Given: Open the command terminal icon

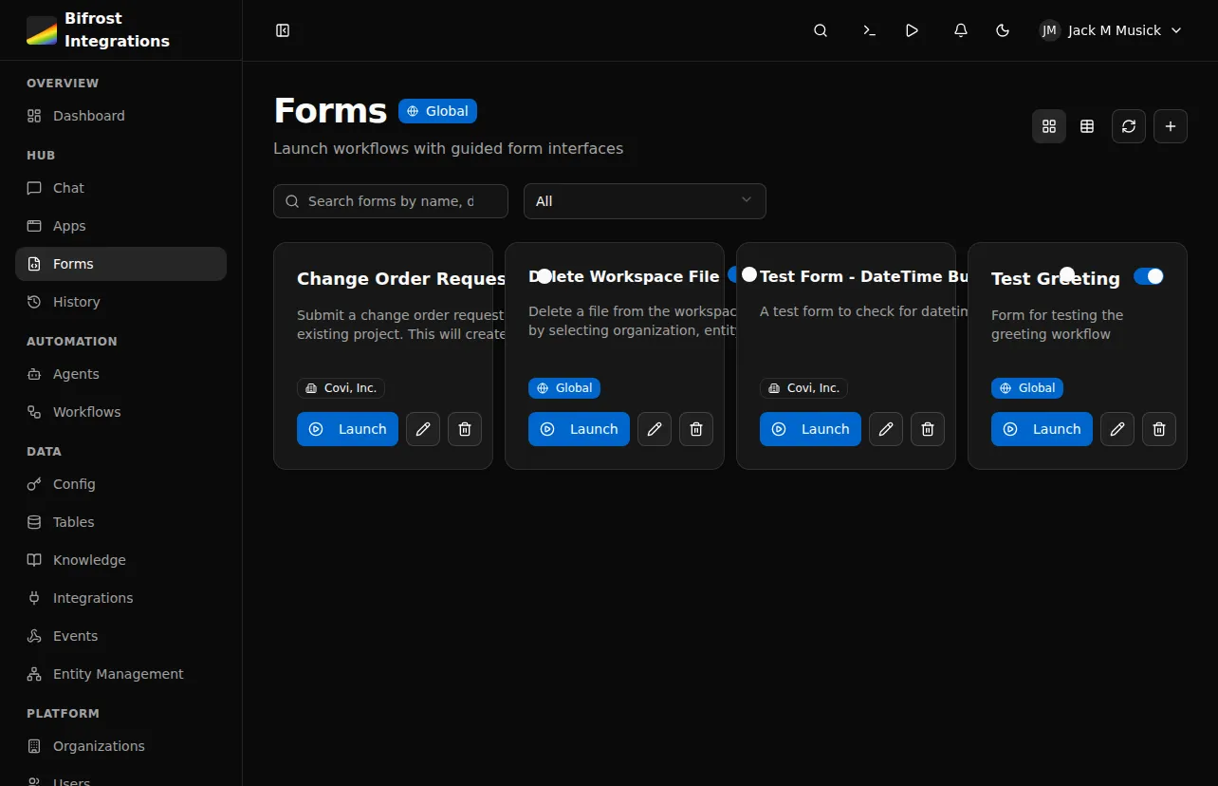Looking at the screenshot, I should point(868,29).
